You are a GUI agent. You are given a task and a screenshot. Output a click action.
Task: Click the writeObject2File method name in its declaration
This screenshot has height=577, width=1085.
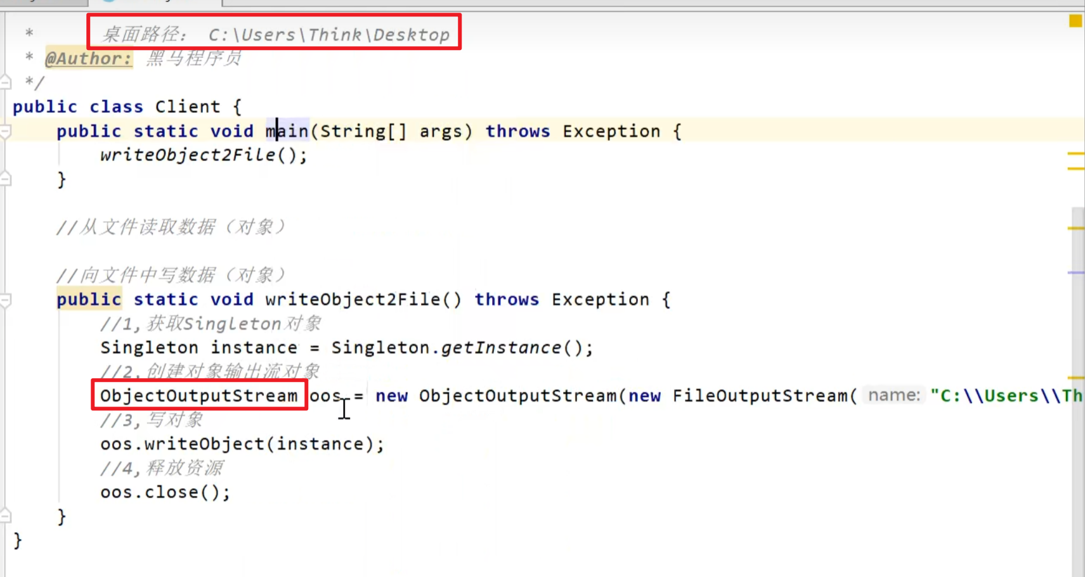353,300
